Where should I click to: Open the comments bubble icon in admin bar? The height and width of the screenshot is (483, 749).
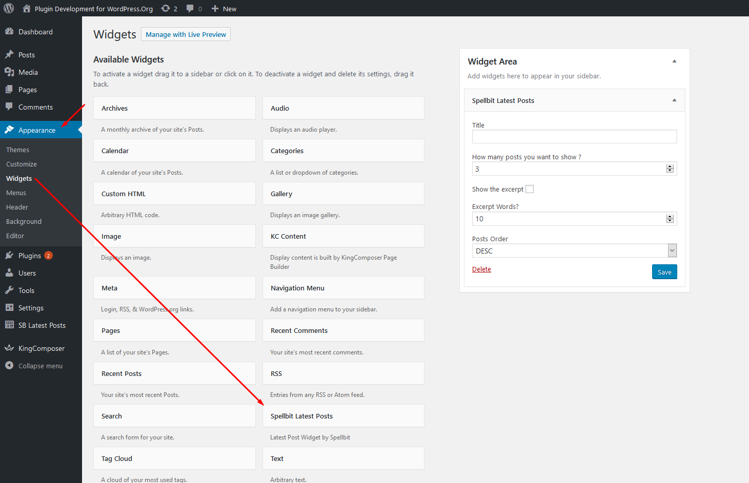click(x=190, y=9)
